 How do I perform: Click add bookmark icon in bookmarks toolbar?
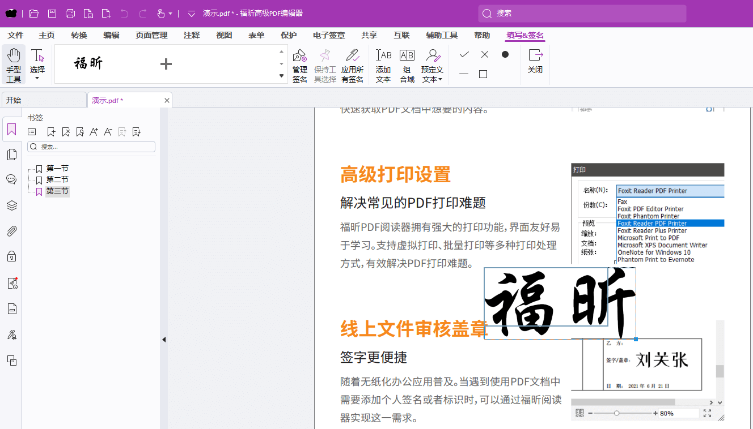pyautogui.click(x=51, y=132)
